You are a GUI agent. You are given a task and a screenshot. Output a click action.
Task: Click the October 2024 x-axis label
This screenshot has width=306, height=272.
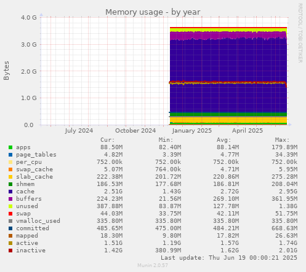[135, 131]
